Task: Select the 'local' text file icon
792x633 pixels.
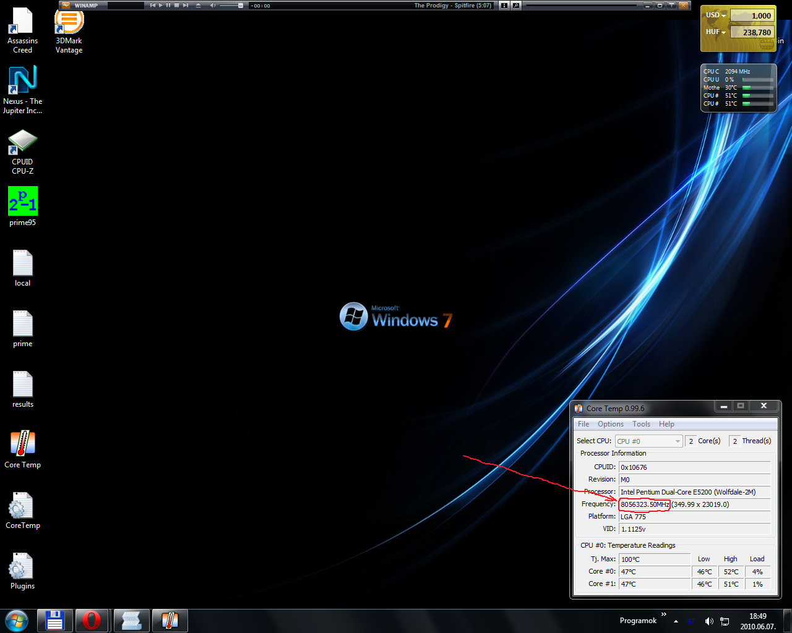Action: [22, 268]
